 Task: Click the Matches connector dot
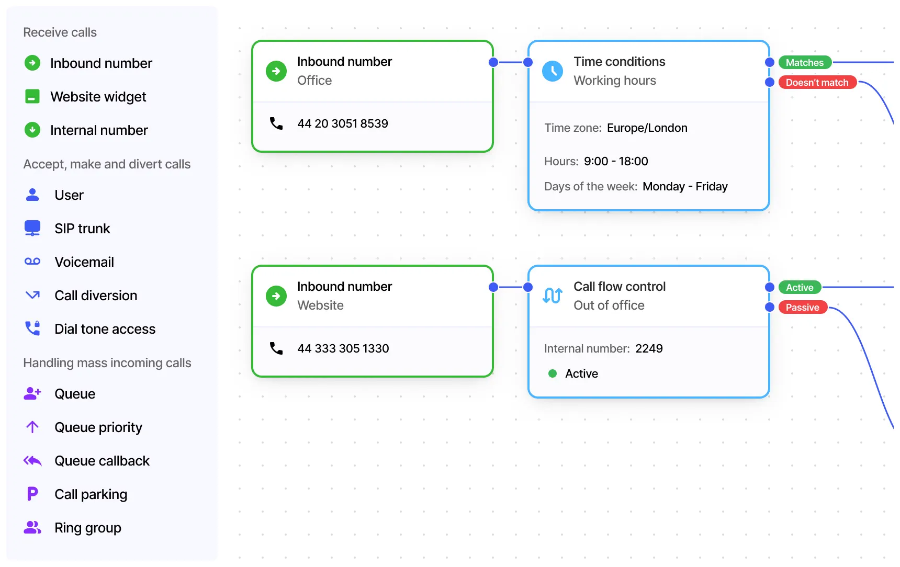point(770,62)
